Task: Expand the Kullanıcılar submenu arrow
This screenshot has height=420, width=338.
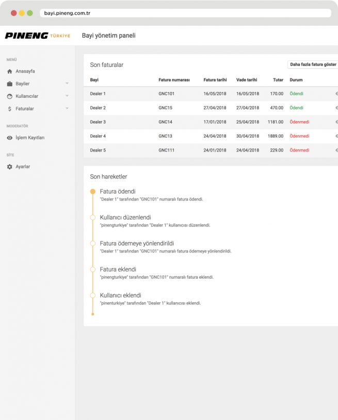Action: [67, 96]
